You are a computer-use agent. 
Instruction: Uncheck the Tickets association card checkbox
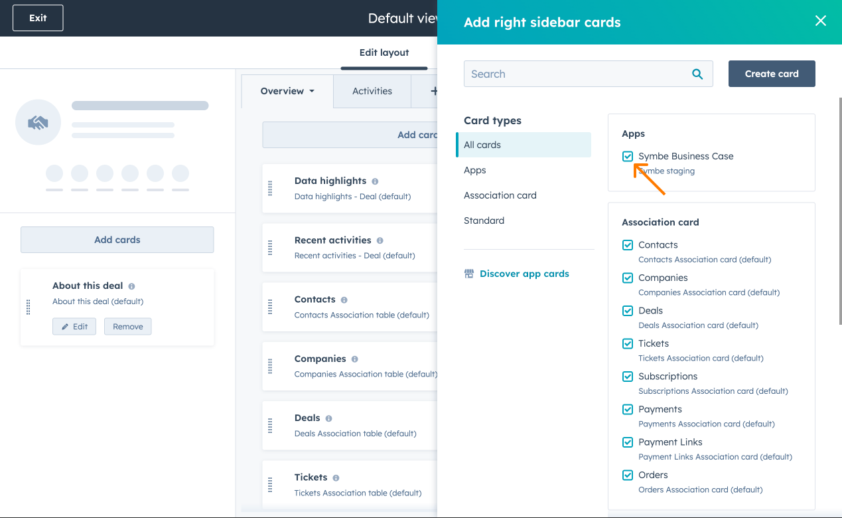click(628, 344)
